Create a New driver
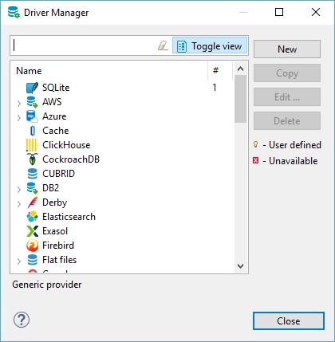The height and width of the screenshot is (342, 335). click(x=287, y=49)
